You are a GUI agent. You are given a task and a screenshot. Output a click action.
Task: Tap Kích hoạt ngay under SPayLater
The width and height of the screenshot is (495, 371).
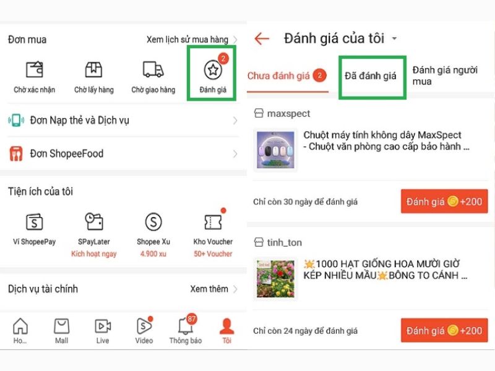coord(94,254)
